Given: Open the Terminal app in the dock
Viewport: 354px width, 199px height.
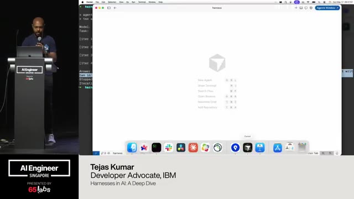Looking at the screenshot, I should (156, 148).
